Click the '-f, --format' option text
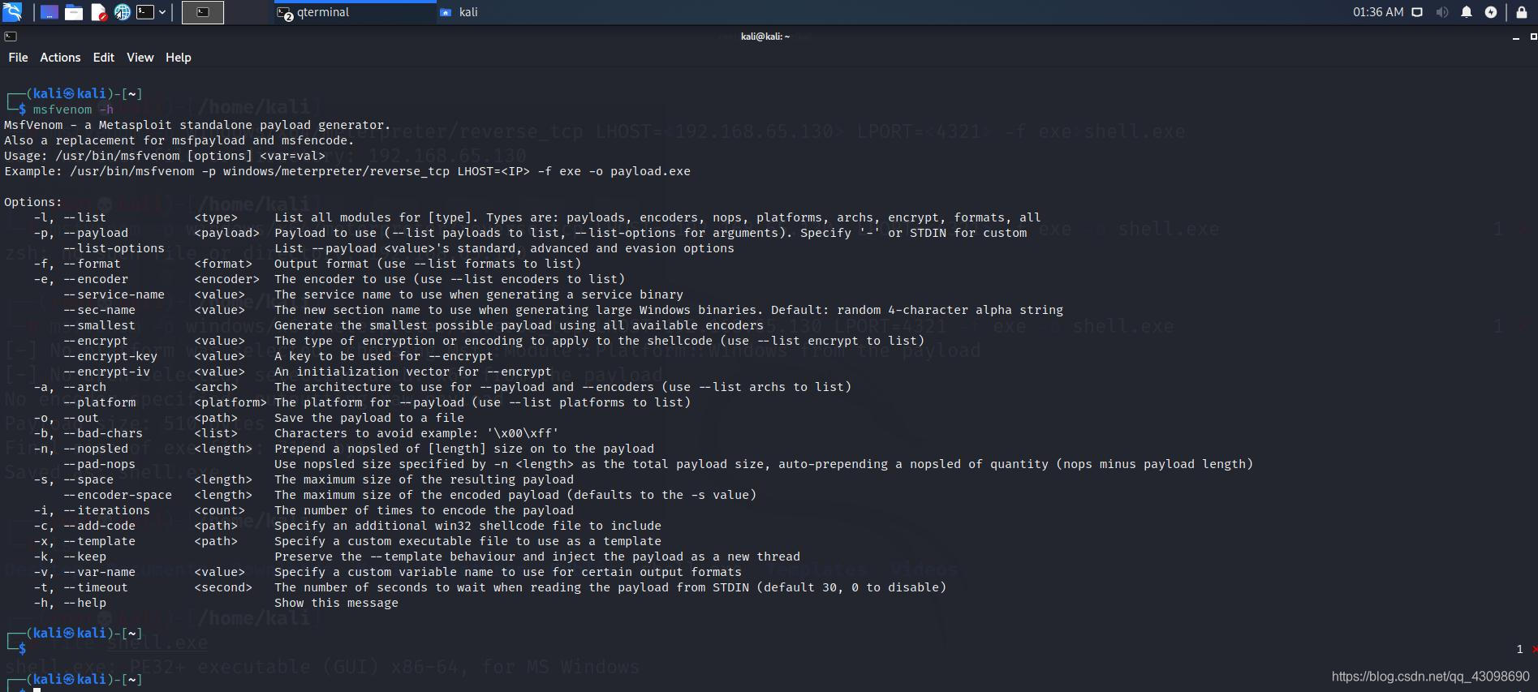Image resolution: width=1538 pixels, height=692 pixels. click(77, 264)
